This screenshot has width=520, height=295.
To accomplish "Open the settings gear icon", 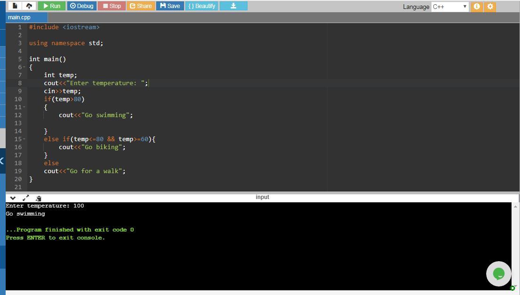I will click(490, 7).
